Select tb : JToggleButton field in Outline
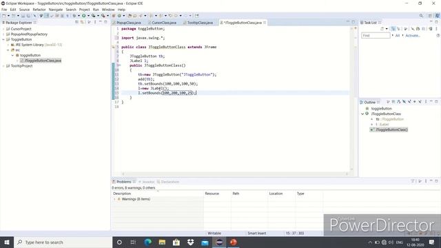Viewport: 441px width, 248px height. (389, 119)
